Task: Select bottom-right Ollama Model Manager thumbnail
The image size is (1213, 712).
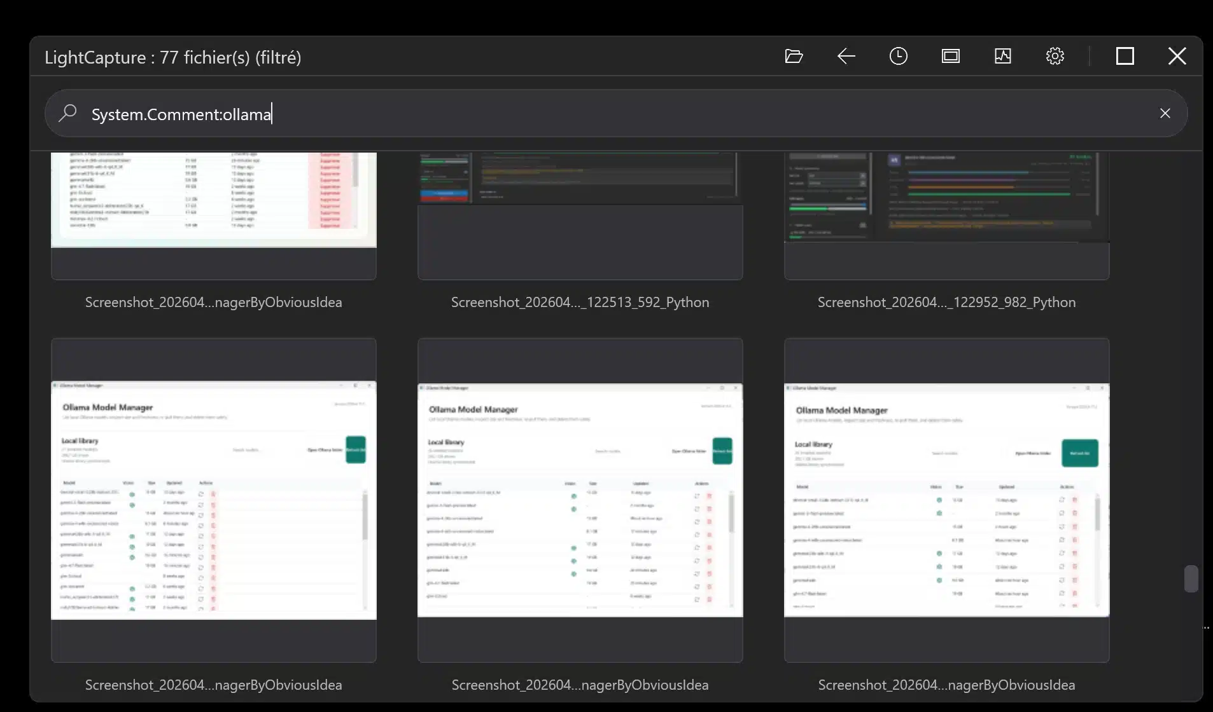Action: click(947, 500)
